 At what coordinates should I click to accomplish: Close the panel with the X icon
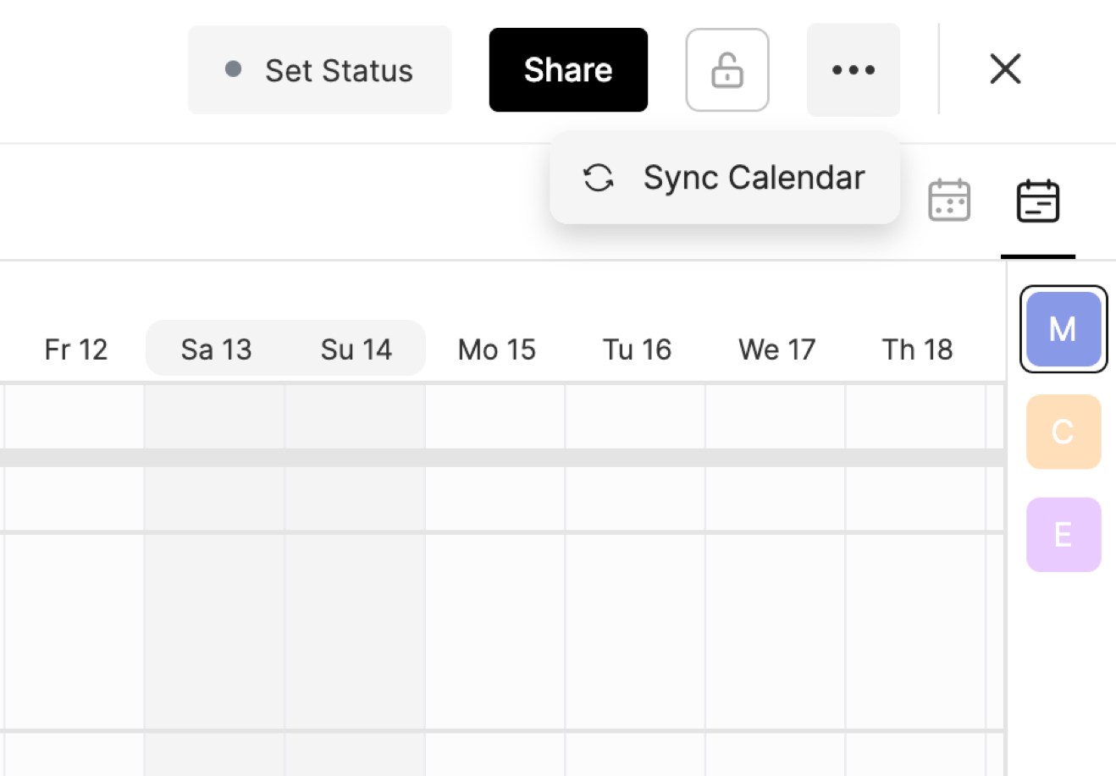(x=1005, y=69)
